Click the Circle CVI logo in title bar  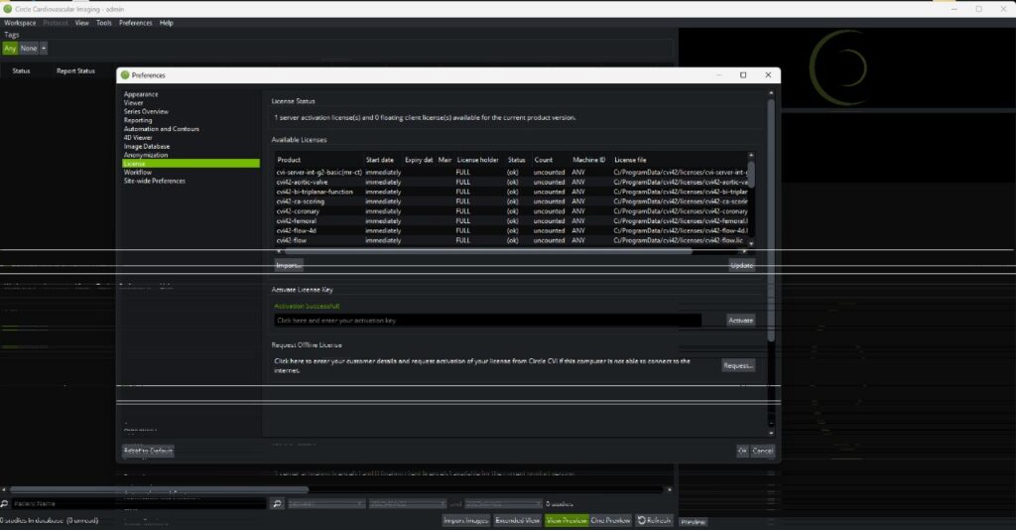pyautogui.click(x=7, y=8)
